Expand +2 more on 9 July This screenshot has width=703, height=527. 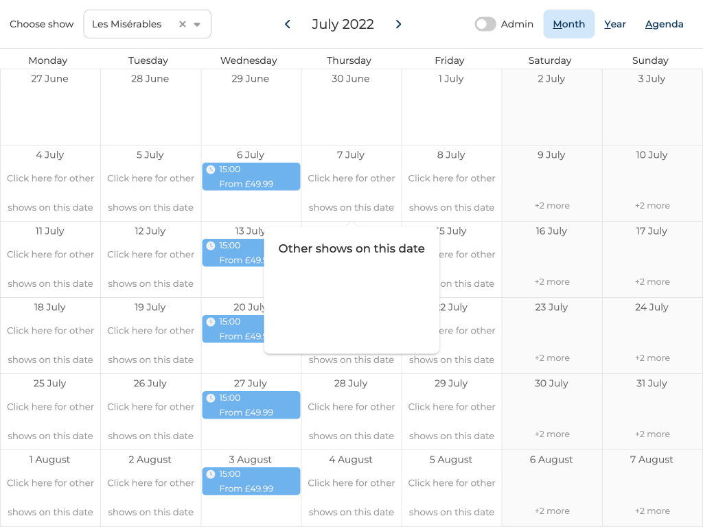tap(552, 206)
